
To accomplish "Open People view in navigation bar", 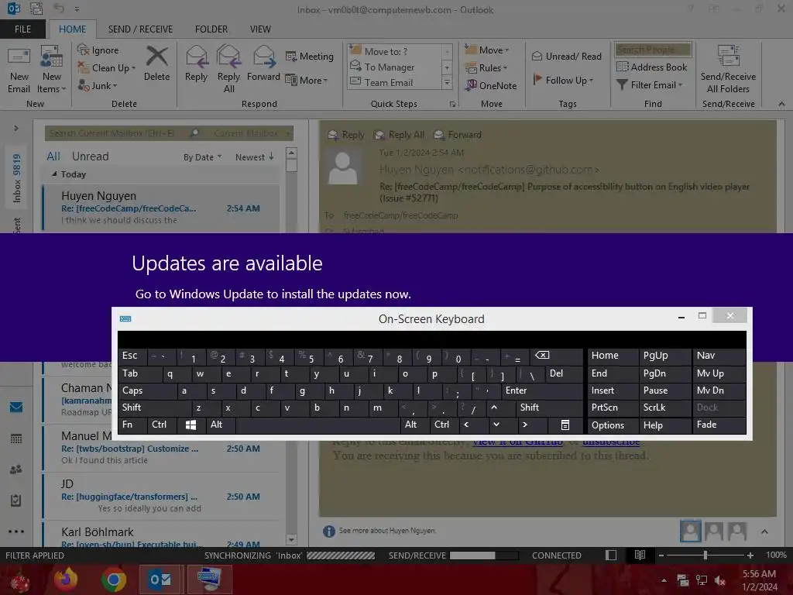I will pos(16,469).
